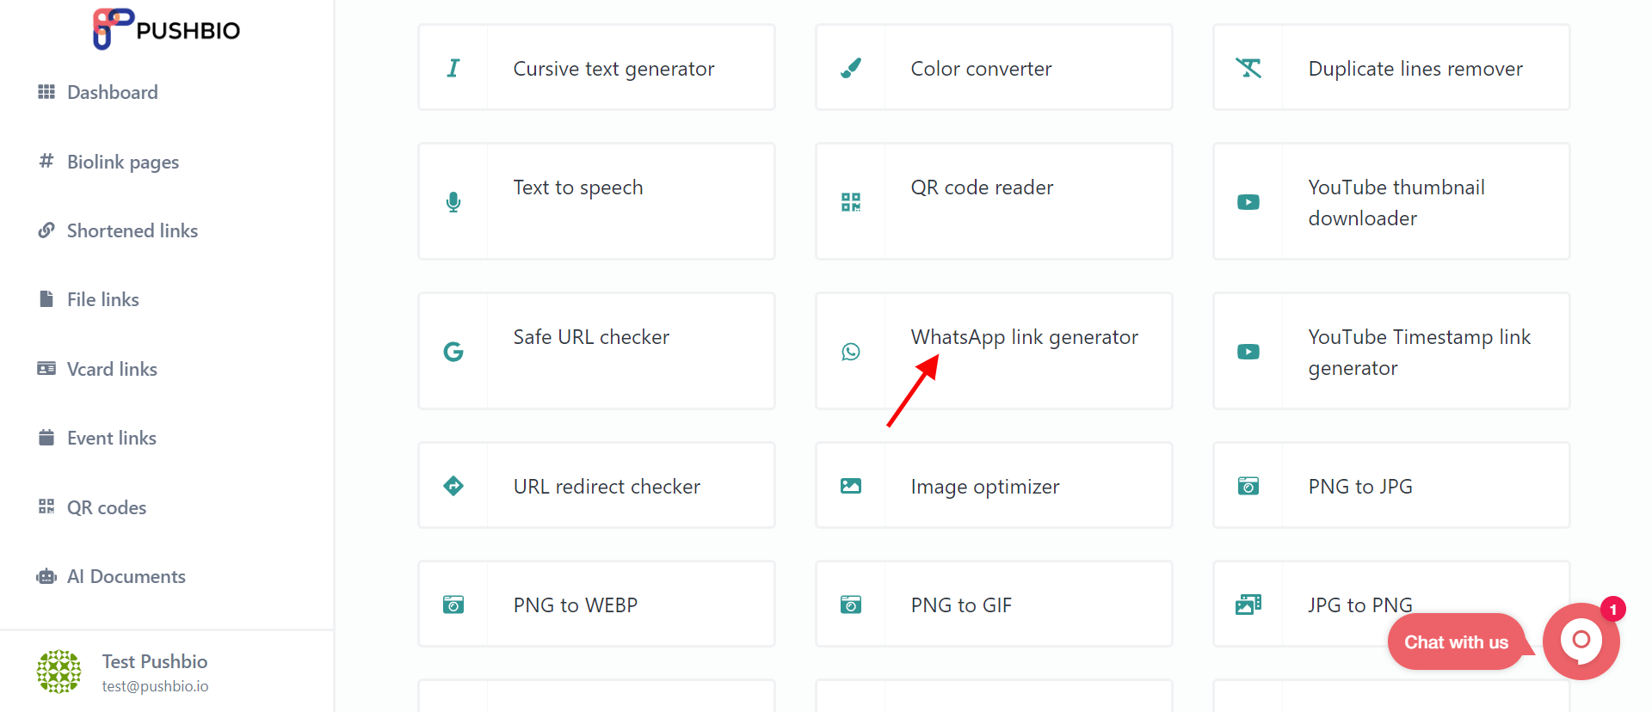This screenshot has width=1652, height=712.
Task: Click the Duplicate lines remover icon
Action: pyautogui.click(x=1248, y=68)
